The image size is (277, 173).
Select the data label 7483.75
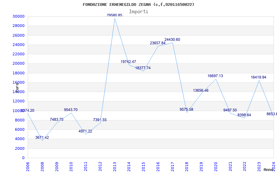(56, 119)
